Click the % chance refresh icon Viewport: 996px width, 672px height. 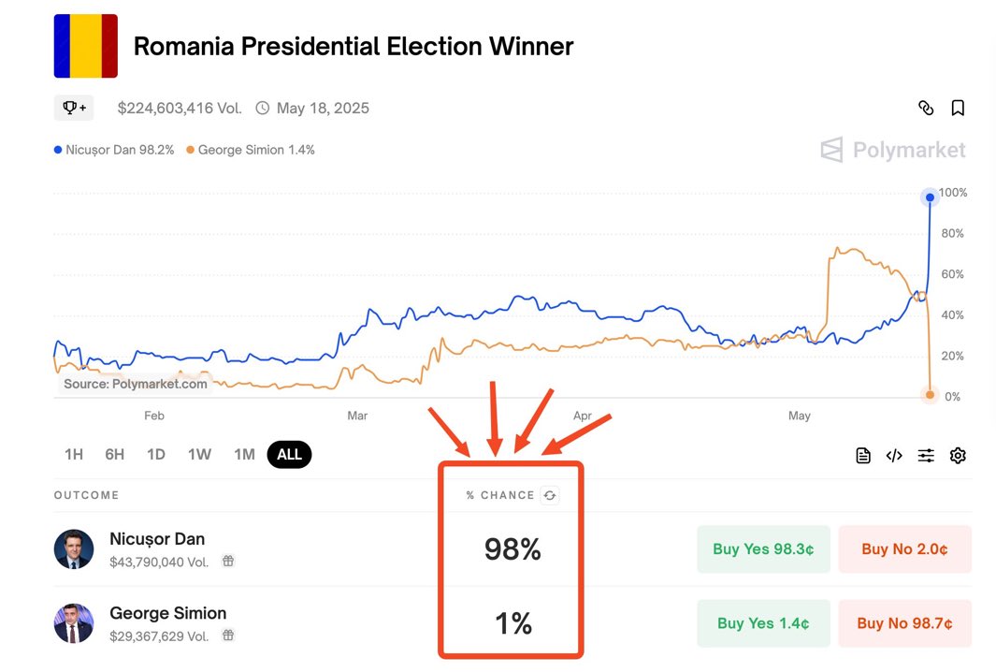tap(550, 496)
